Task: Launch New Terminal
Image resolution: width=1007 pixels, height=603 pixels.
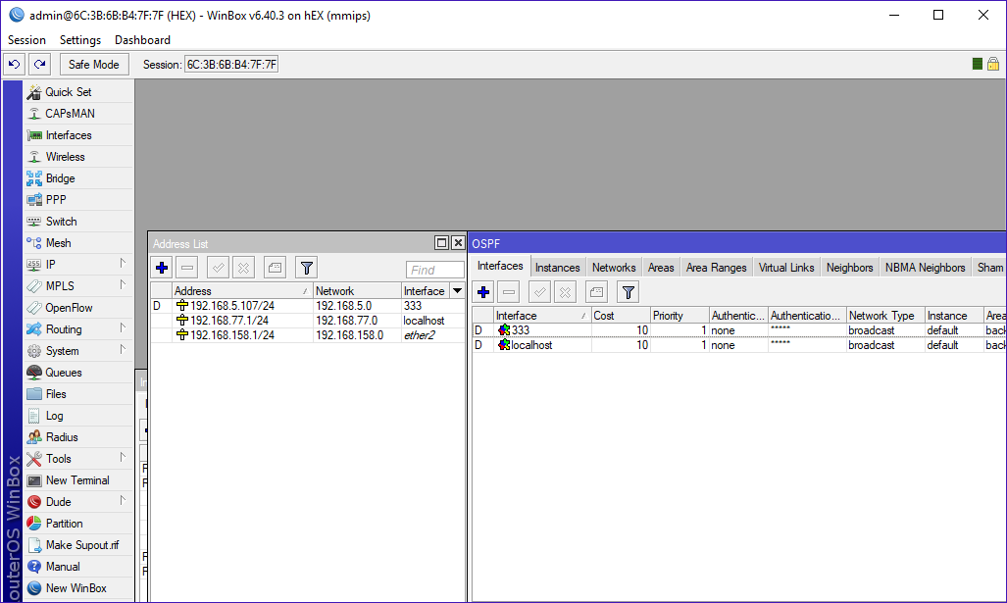Action: tap(78, 480)
